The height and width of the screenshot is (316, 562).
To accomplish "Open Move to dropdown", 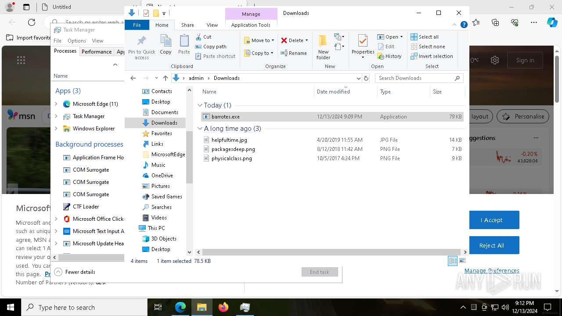I will (259, 40).
